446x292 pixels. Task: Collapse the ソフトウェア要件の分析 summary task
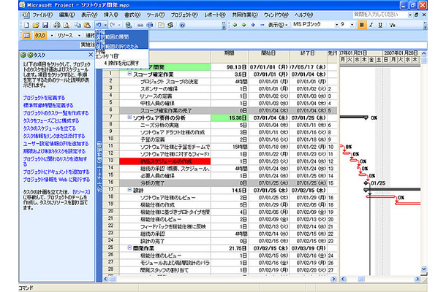pyautogui.click(x=129, y=117)
